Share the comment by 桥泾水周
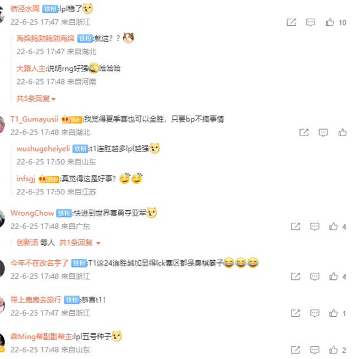This screenshot has height=359, width=352. coord(291,22)
